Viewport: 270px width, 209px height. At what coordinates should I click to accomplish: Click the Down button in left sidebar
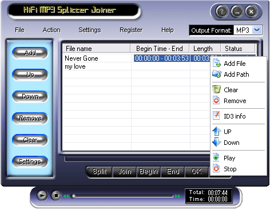[30, 96]
